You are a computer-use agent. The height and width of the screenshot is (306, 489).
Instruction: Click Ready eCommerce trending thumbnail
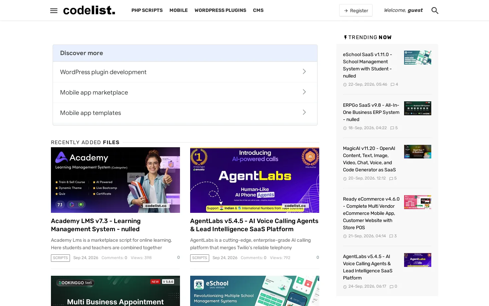tap(418, 202)
